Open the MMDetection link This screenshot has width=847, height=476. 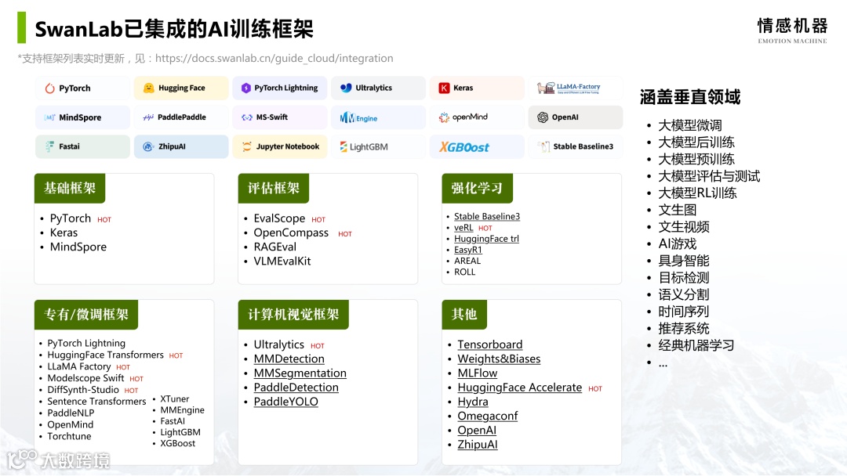point(289,359)
